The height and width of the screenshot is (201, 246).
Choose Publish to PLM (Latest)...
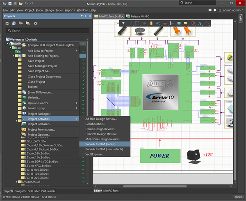[101, 144]
